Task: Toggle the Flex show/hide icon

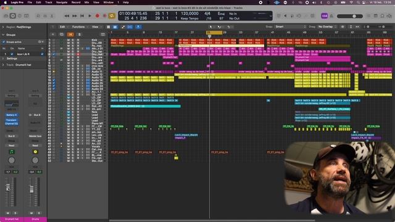Action: click(130, 27)
